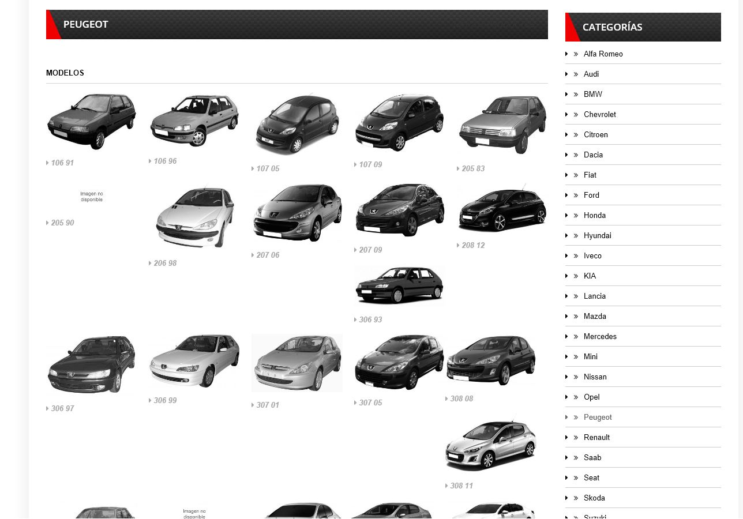743x519 pixels.
Task: Select the Audi category
Action: pos(591,74)
